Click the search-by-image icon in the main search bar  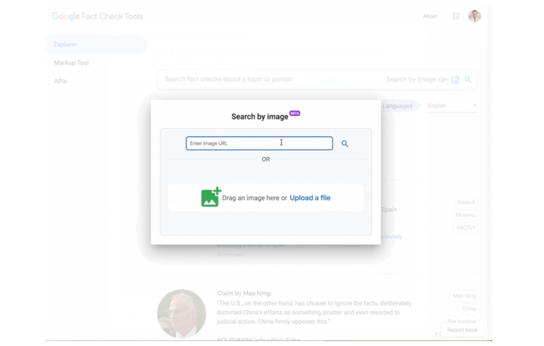click(455, 79)
